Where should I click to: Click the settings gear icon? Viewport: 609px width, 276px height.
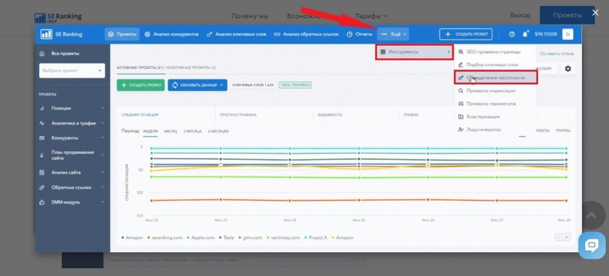568,69
